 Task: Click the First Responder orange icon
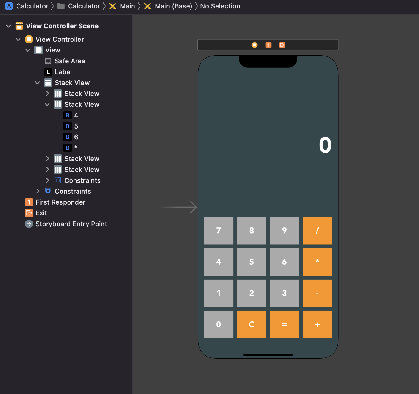29,202
